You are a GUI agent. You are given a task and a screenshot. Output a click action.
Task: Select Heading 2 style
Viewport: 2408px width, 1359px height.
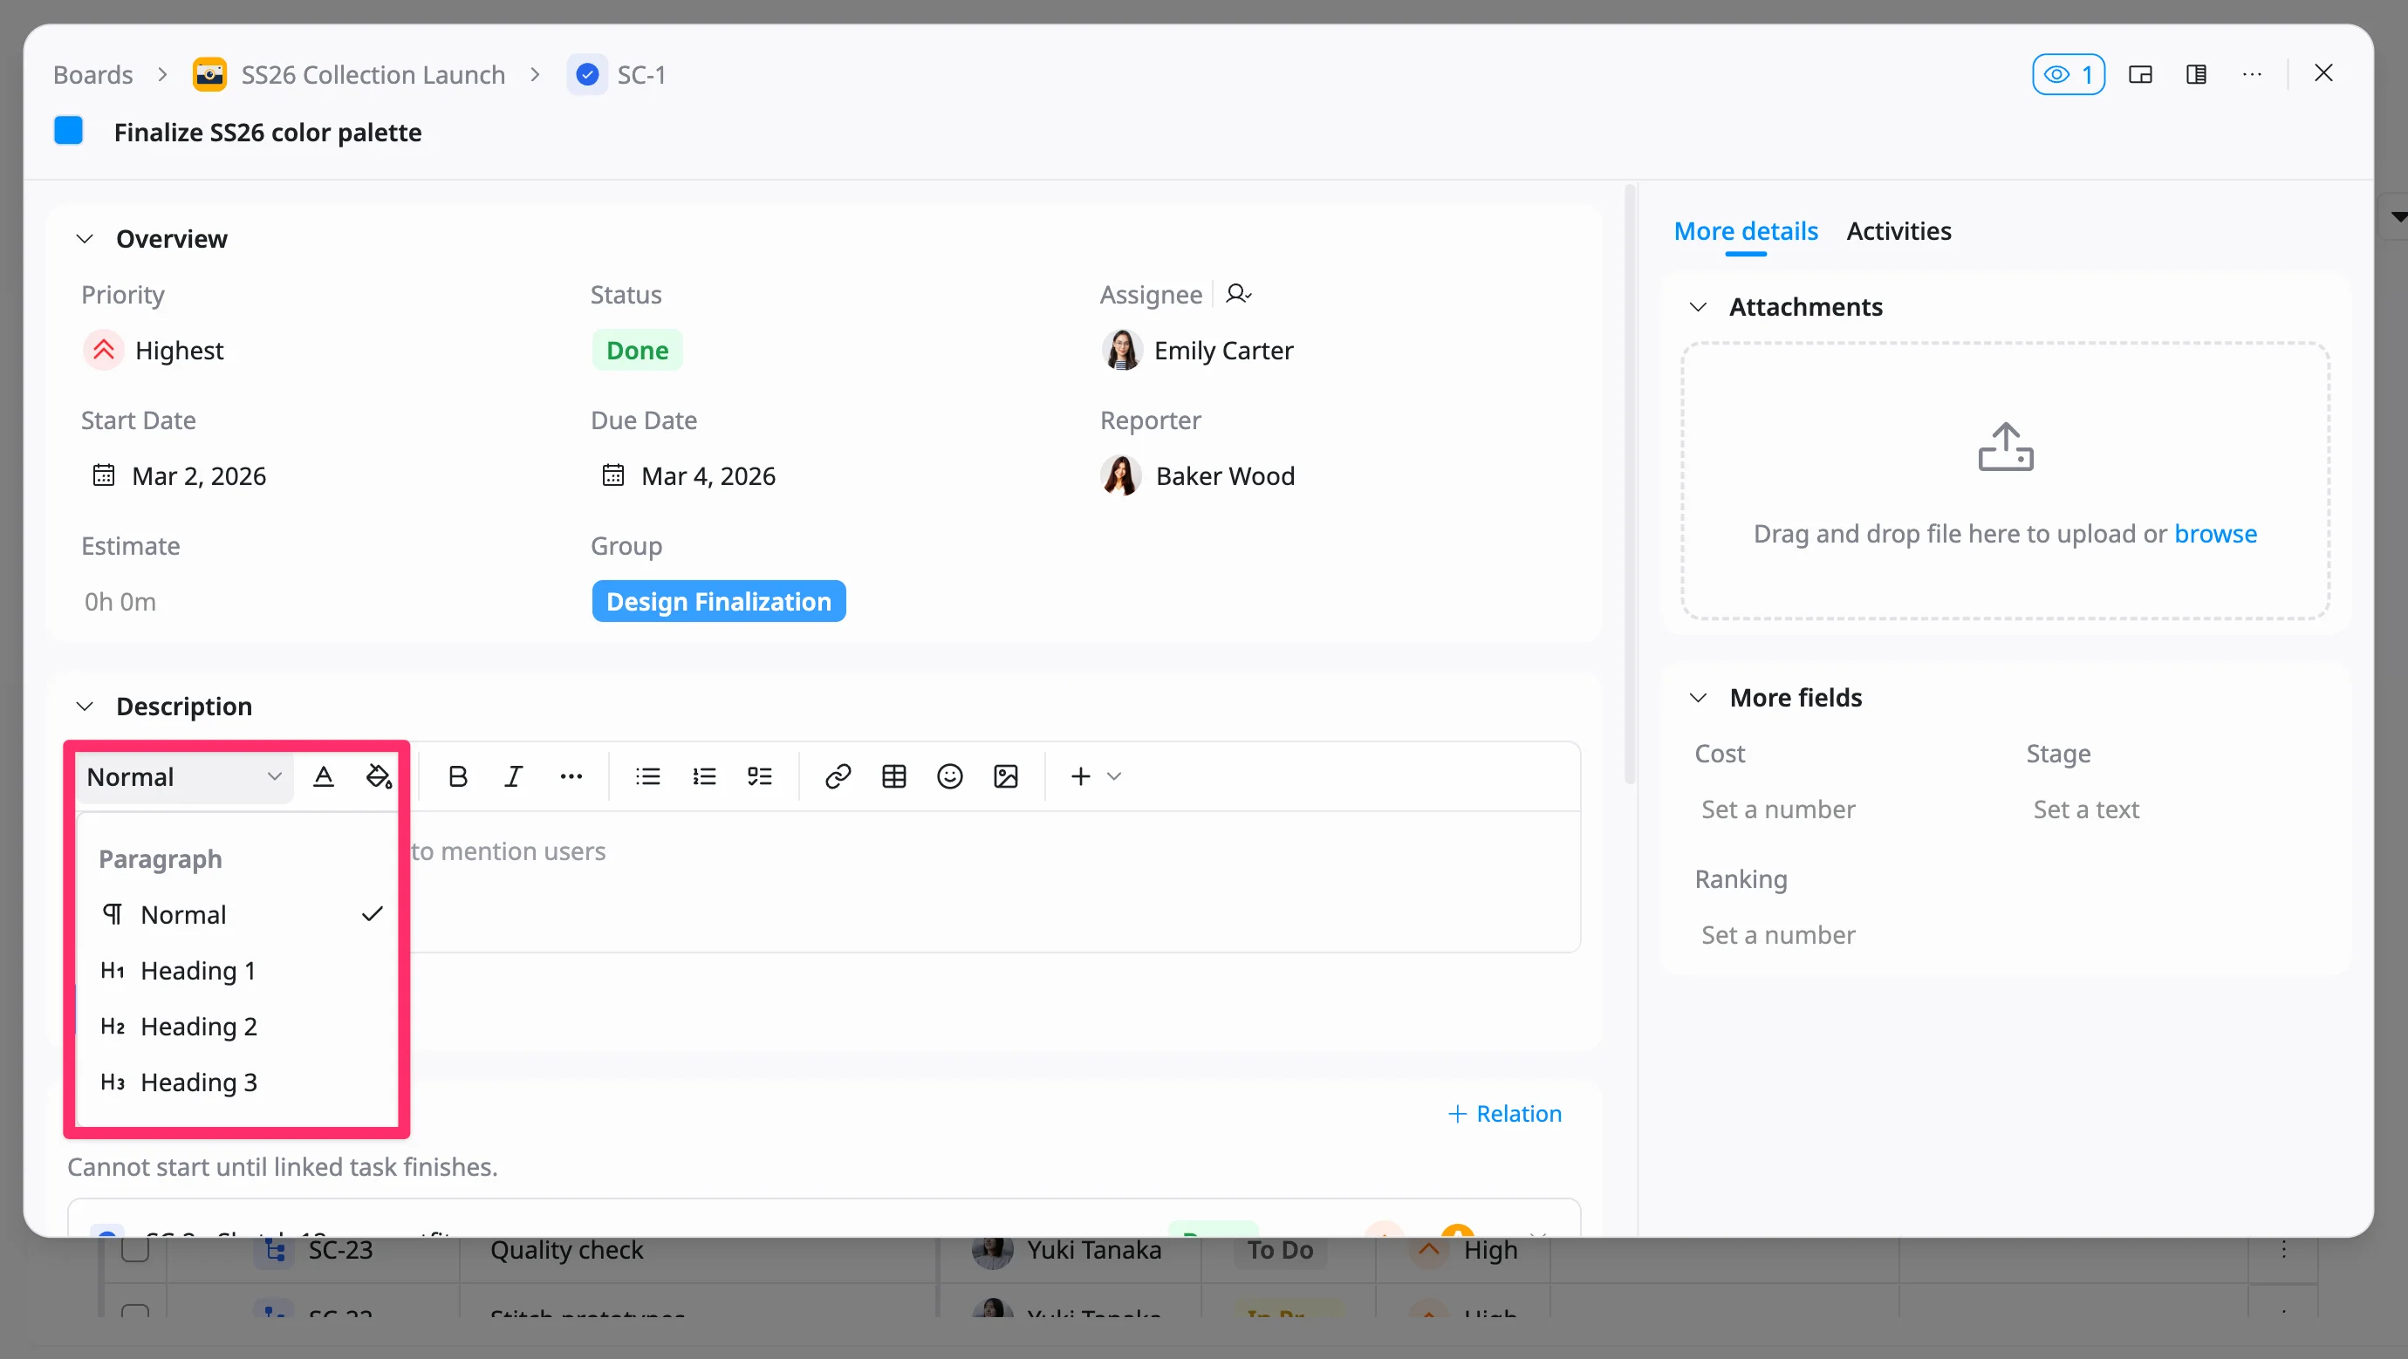(238, 1027)
